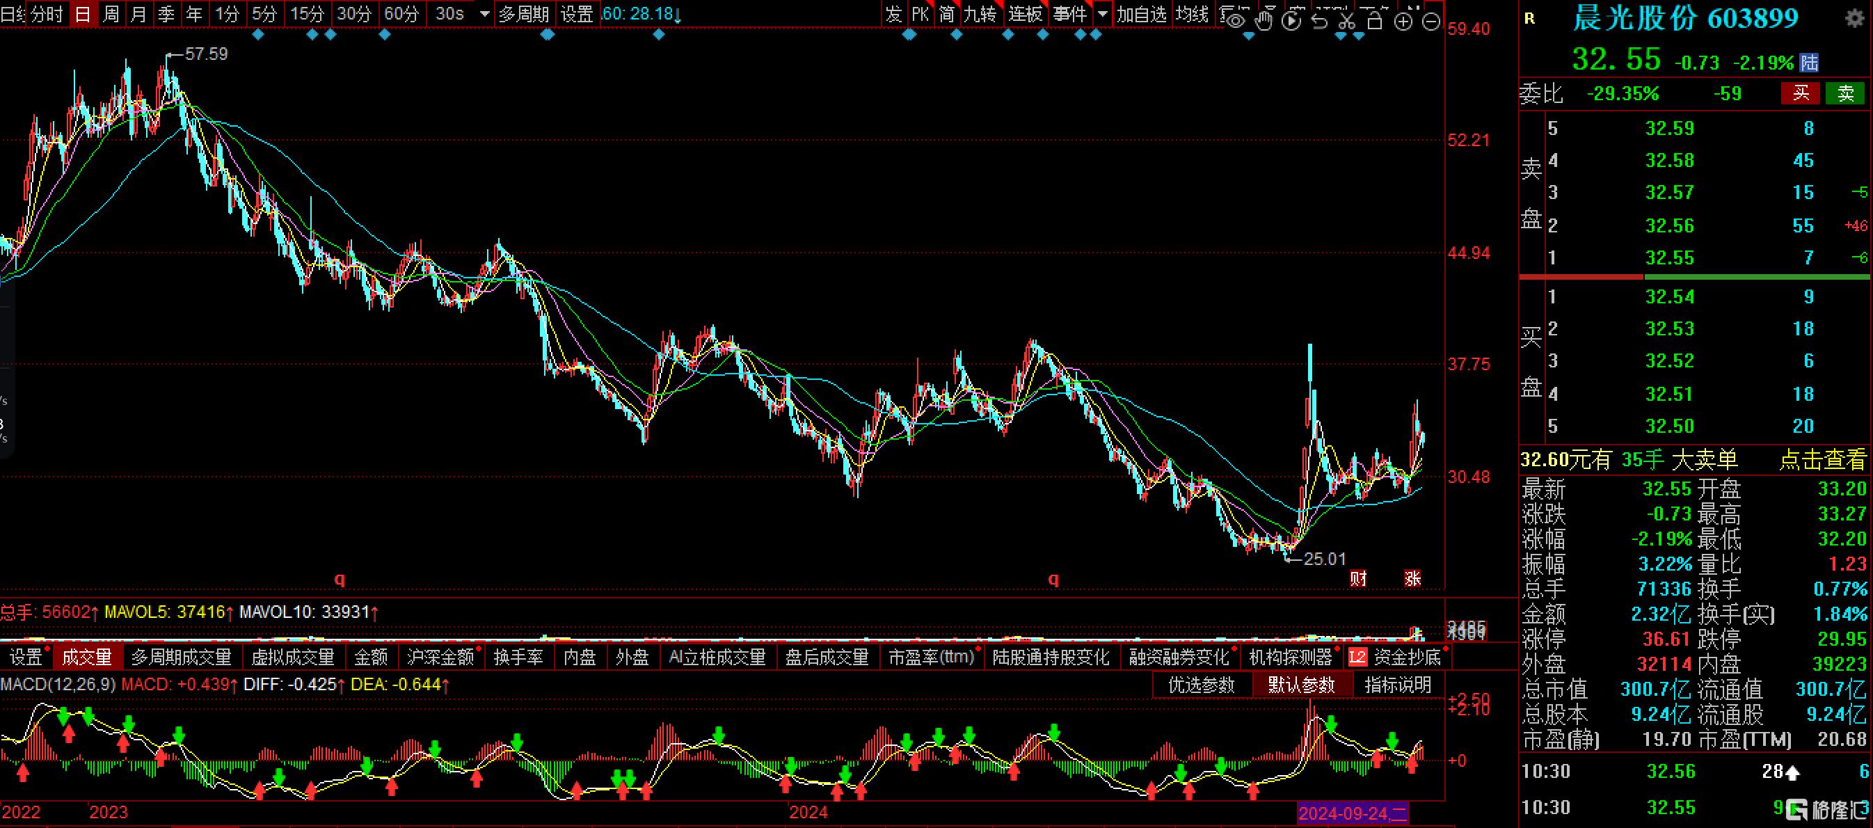Zoom in with the plus icon
The image size is (1873, 828).
1403,21
